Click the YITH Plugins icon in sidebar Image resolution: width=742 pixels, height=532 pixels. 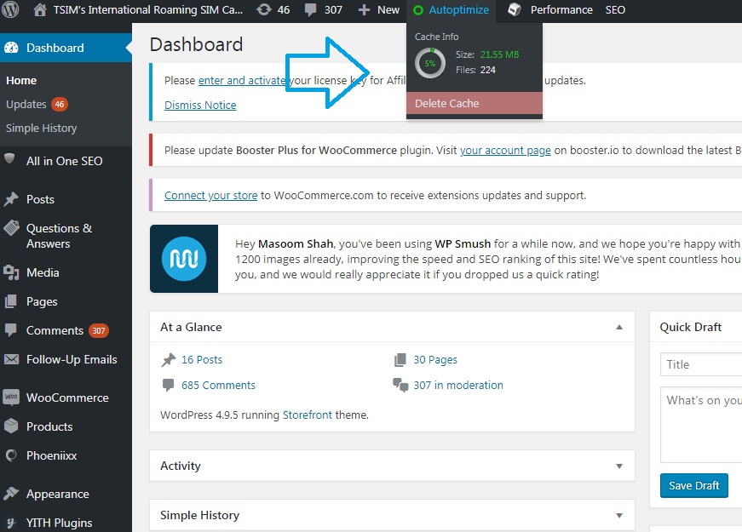(x=11, y=523)
